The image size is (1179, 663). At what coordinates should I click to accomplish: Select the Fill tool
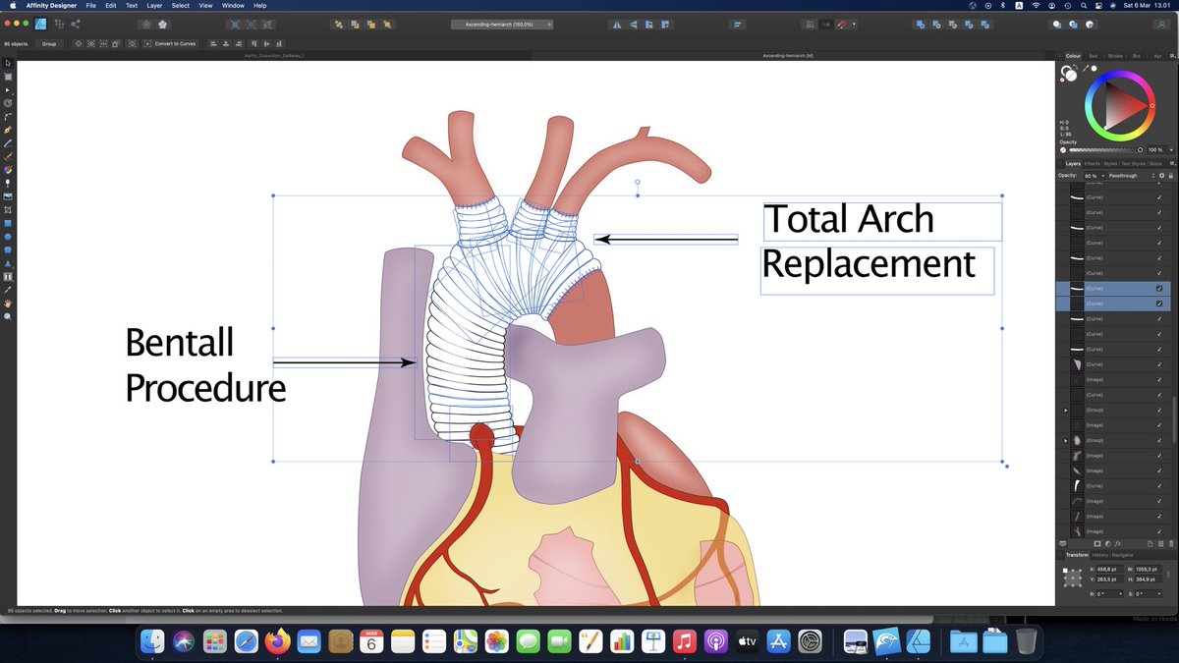click(8, 169)
